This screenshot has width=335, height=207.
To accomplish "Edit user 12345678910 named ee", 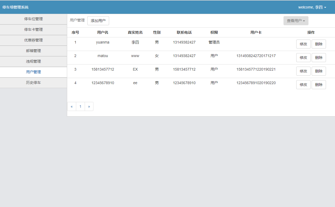I will [x=303, y=85].
